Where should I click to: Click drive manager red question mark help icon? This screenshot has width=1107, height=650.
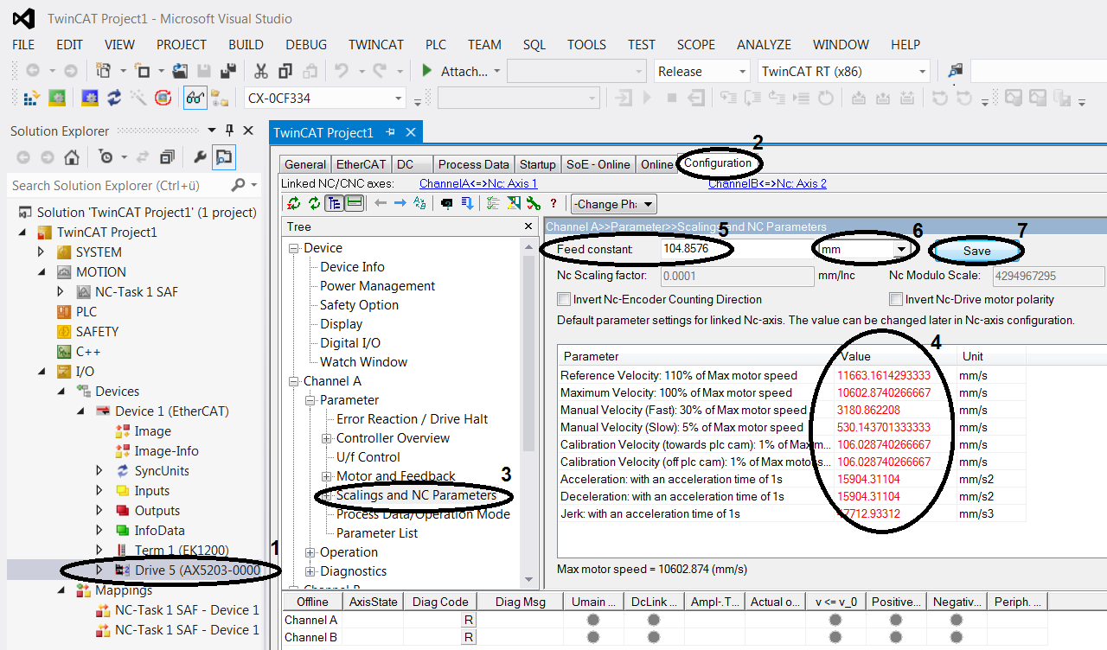pos(553,204)
